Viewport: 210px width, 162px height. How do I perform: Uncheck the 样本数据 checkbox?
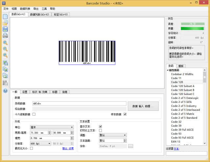[125, 114]
